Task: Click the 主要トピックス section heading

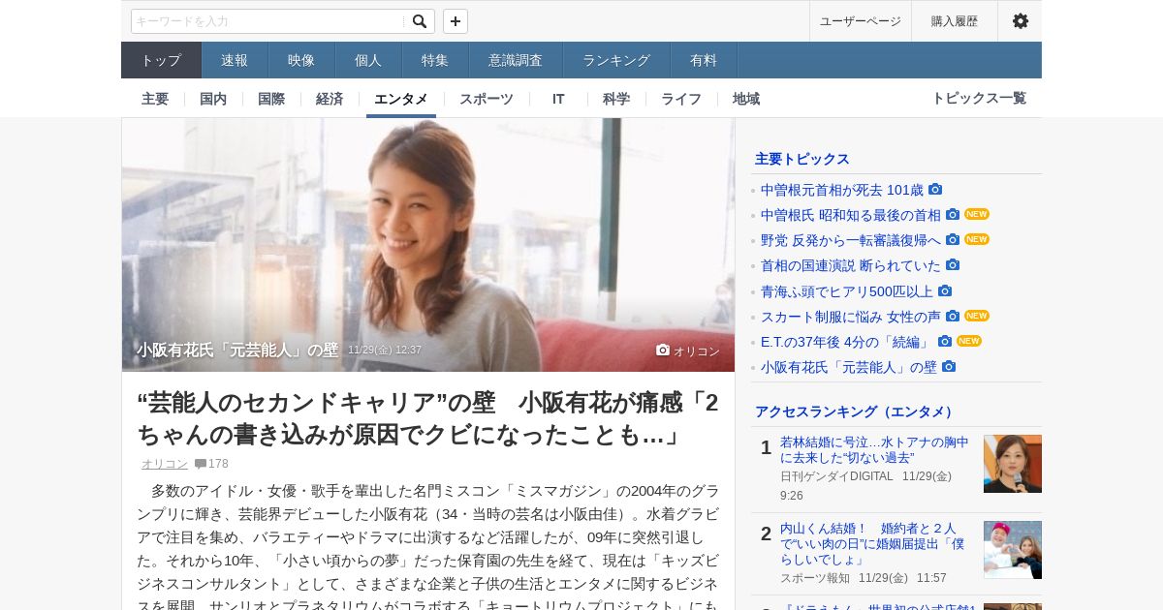Action: click(x=802, y=159)
